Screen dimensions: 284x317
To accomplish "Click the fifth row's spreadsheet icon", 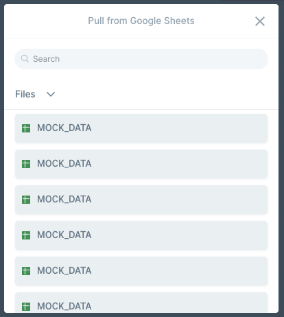I will 26,271.
